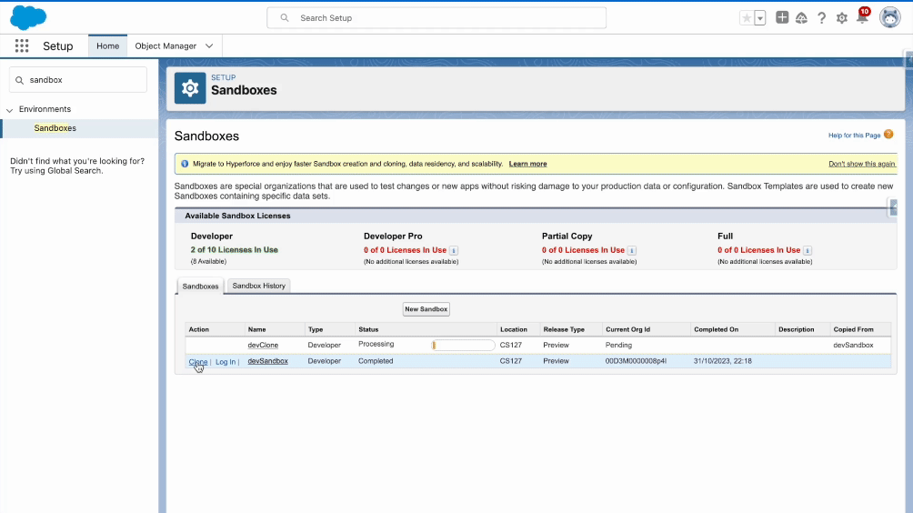Click the Developer Pro license info icon
Image resolution: width=913 pixels, height=513 pixels.
pyautogui.click(x=454, y=250)
